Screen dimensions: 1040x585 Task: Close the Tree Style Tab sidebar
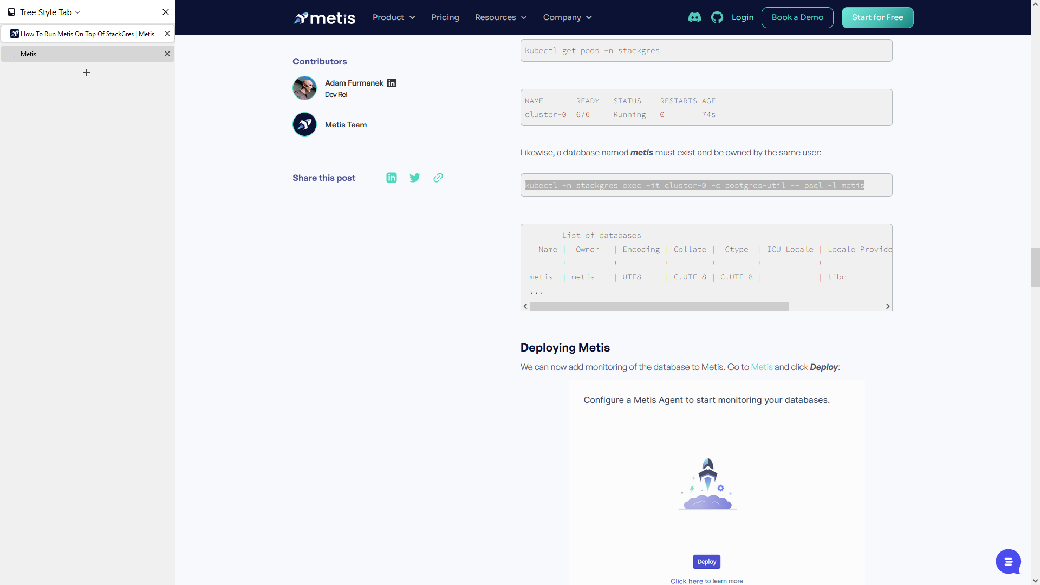(x=166, y=12)
